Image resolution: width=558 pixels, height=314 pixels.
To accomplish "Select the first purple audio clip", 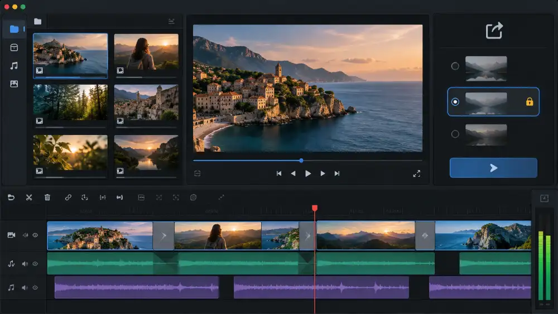I will [137, 287].
